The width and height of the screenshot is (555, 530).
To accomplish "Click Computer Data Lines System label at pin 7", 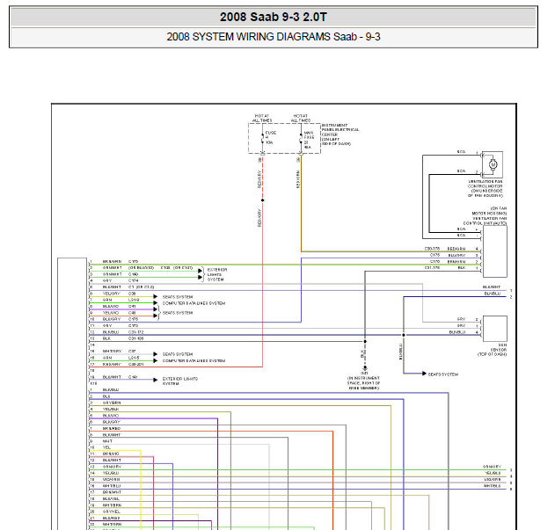I will point(194,303).
